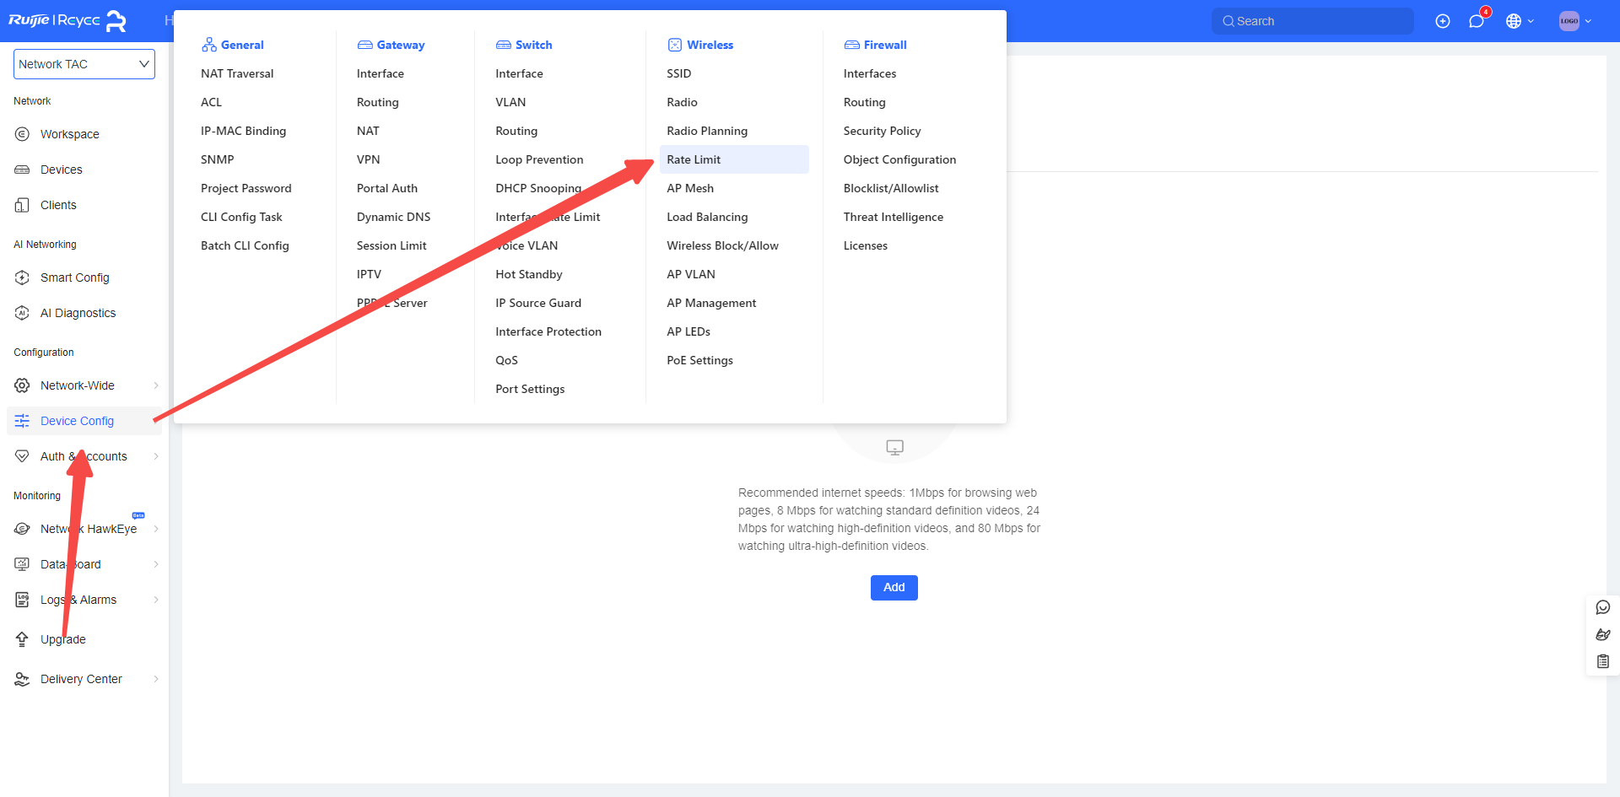Select Rate Limit under Wireless
The height and width of the screenshot is (797, 1620).
(x=694, y=159)
